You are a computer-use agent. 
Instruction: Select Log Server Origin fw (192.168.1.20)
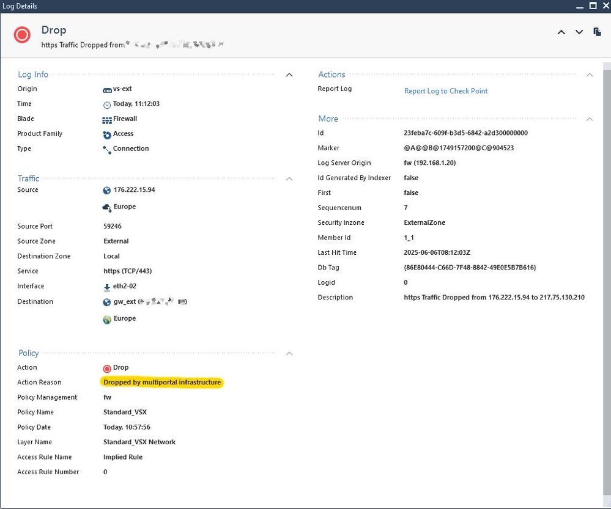pos(429,163)
